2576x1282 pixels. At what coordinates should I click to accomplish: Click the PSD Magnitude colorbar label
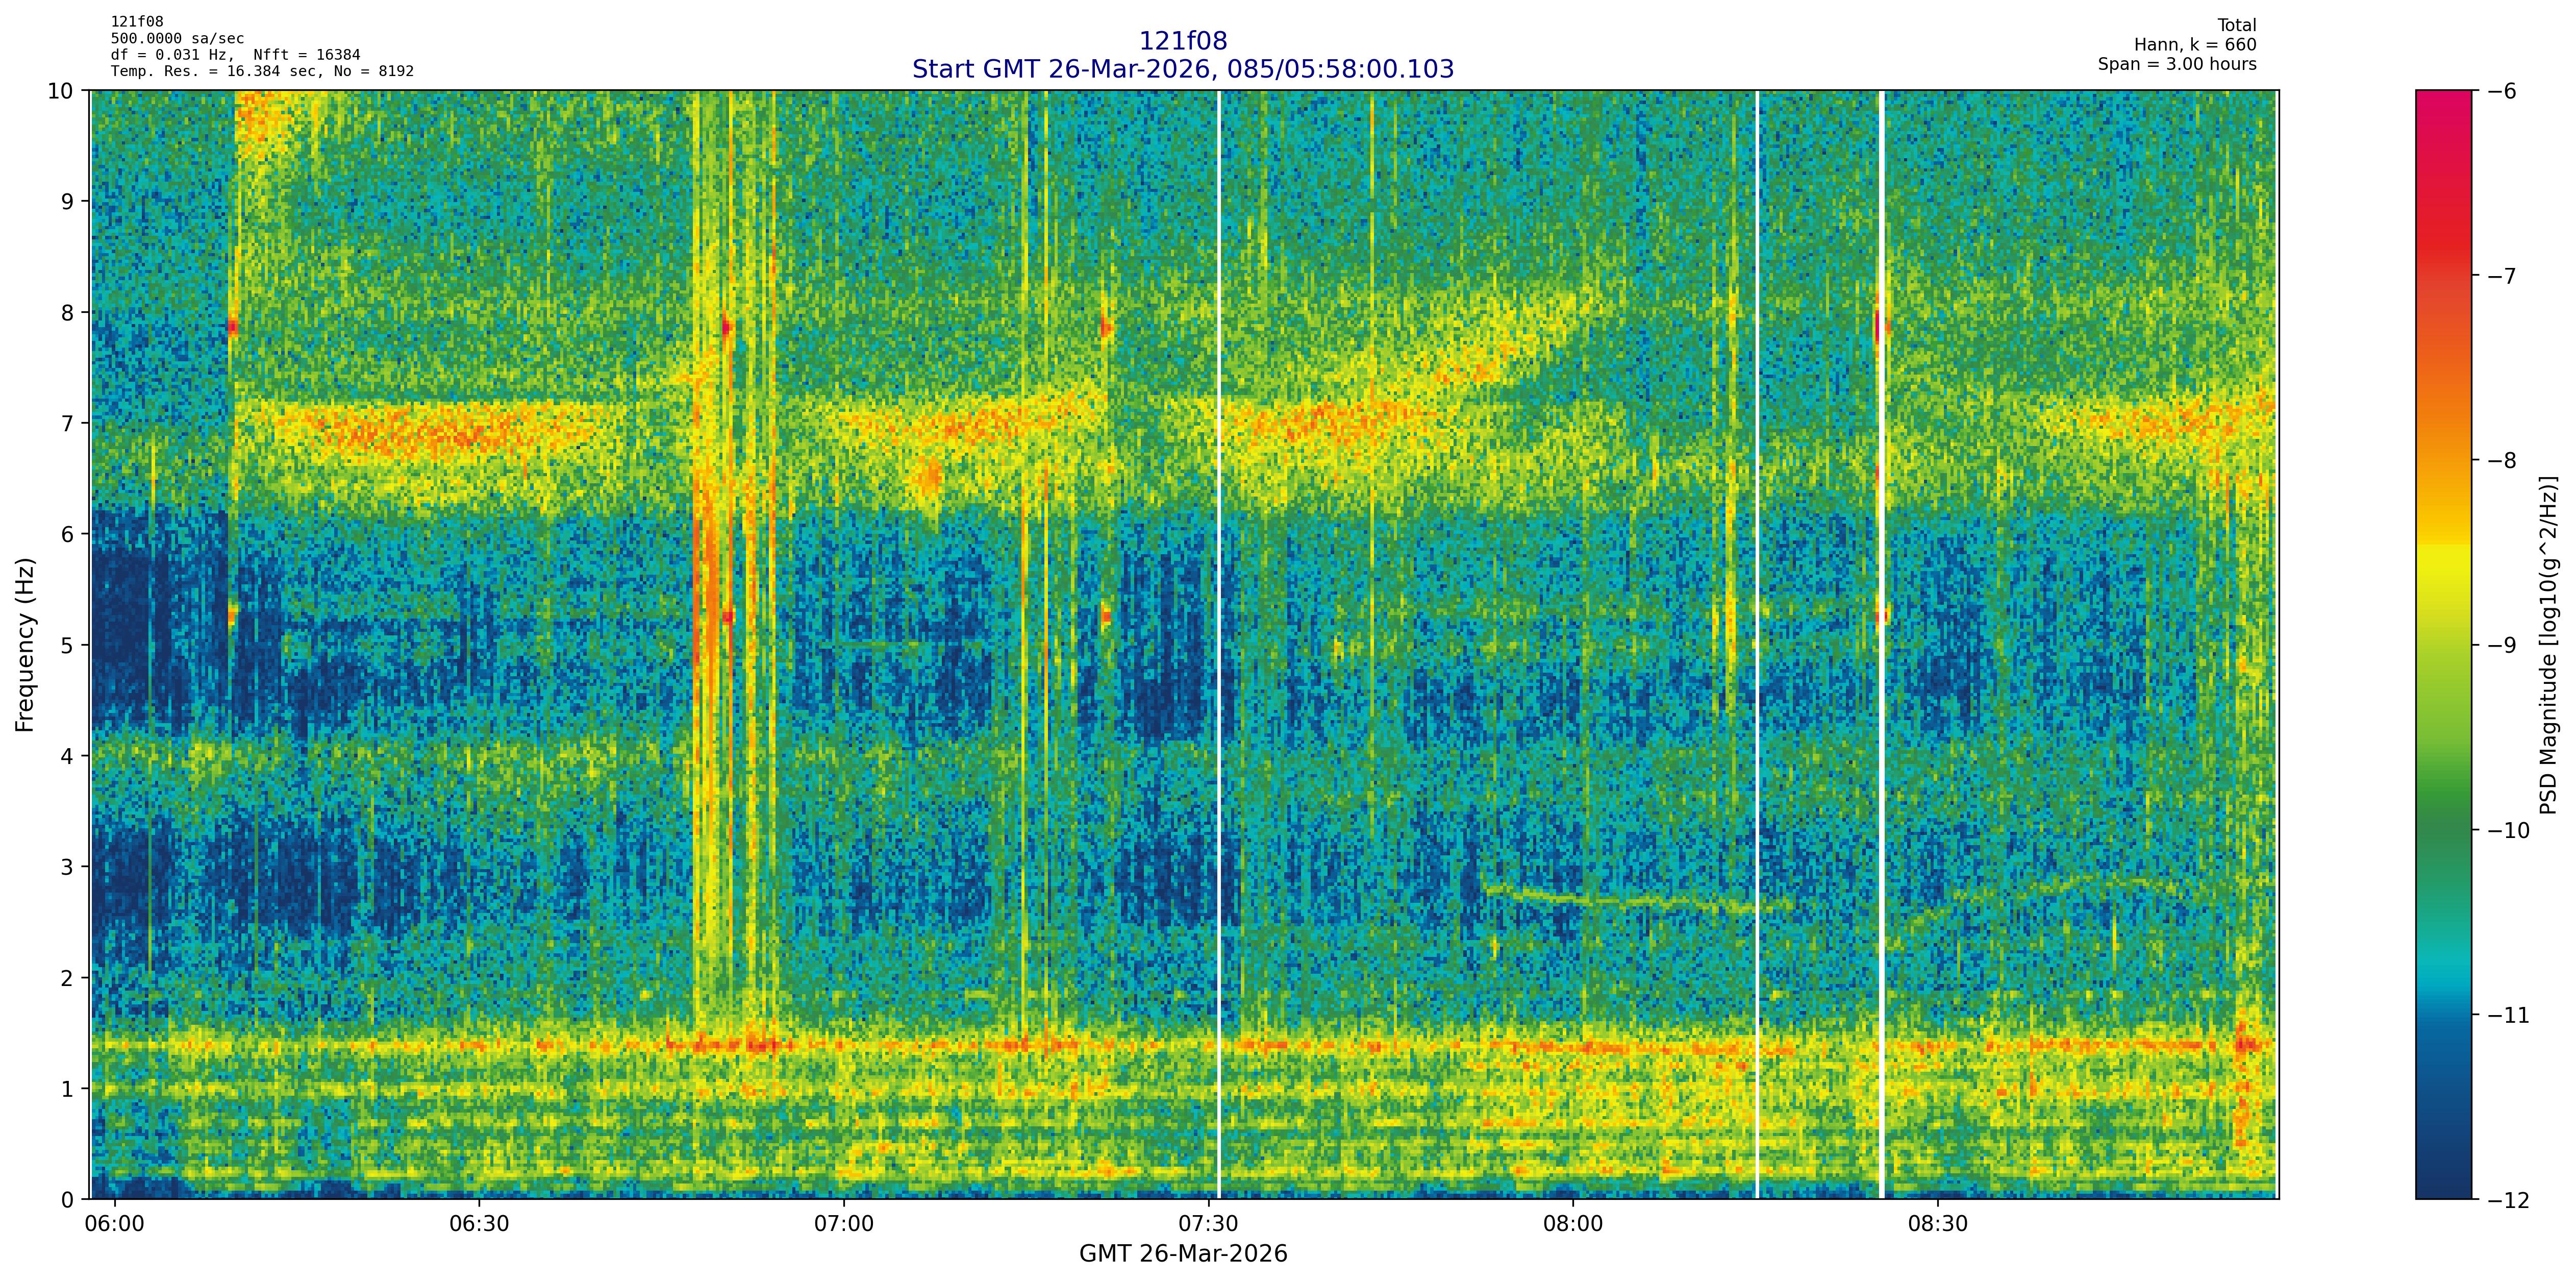click(x=2549, y=645)
